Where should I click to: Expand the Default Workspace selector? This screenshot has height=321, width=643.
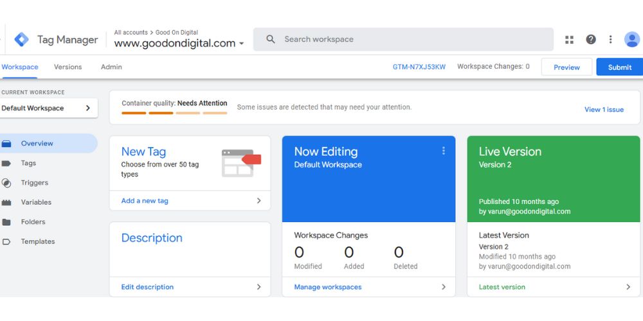(x=48, y=108)
